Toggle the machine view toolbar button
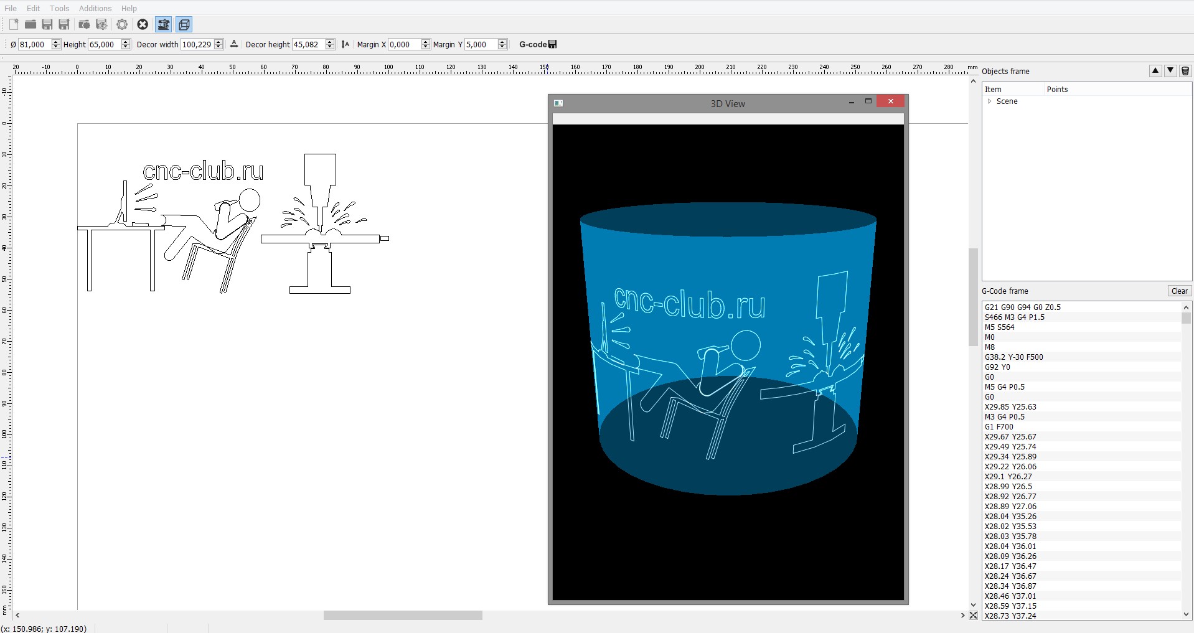 coord(164,24)
